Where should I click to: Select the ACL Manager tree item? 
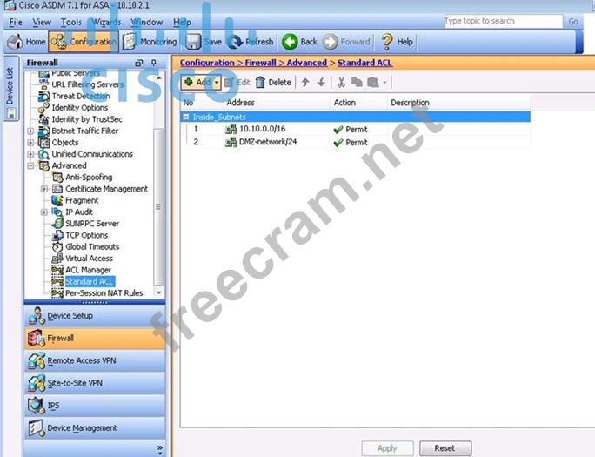coord(88,270)
